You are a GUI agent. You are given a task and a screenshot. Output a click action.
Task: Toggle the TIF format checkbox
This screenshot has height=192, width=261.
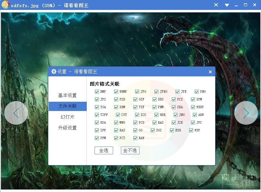click(x=135, y=107)
